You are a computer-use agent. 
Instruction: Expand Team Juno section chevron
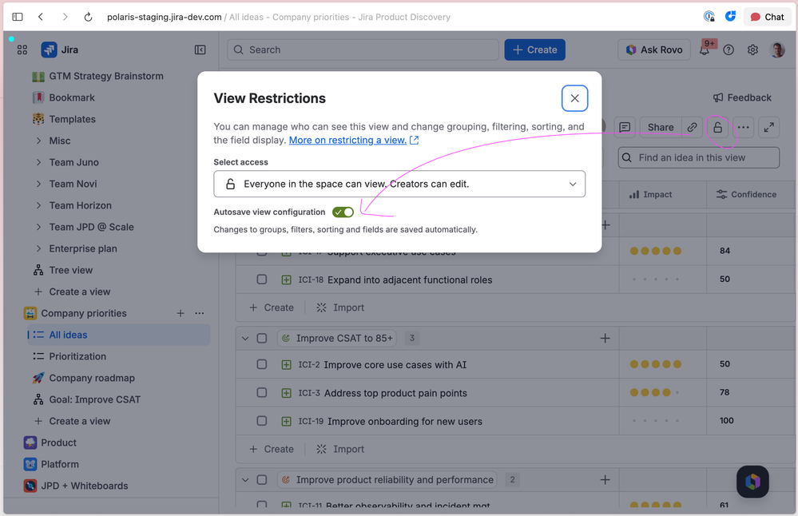click(38, 162)
